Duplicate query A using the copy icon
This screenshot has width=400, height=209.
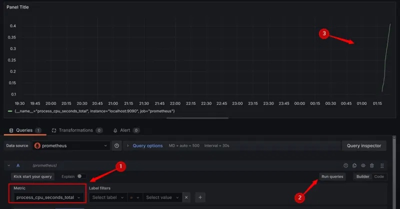point(354,165)
